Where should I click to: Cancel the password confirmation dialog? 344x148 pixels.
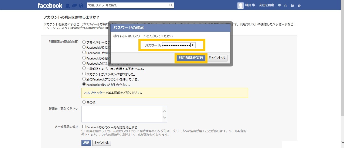[217, 58]
